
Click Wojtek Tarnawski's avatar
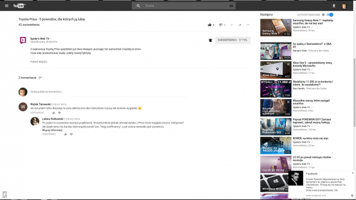click(23, 107)
